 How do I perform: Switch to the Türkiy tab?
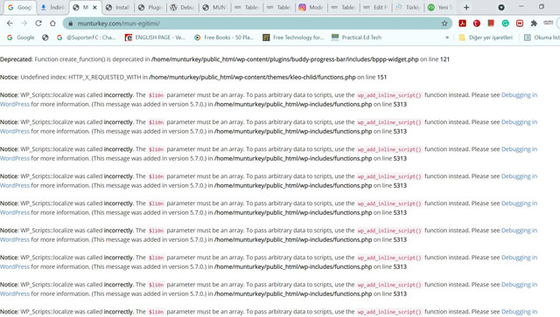click(x=408, y=8)
